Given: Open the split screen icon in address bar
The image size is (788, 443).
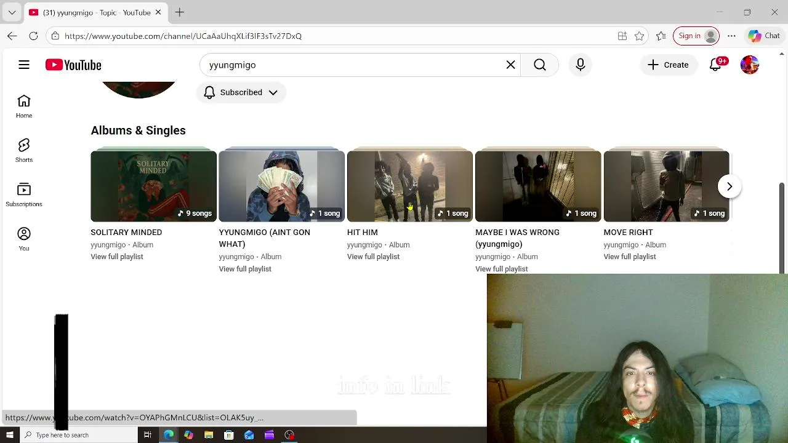Looking at the screenshot, I should point(622,36).
